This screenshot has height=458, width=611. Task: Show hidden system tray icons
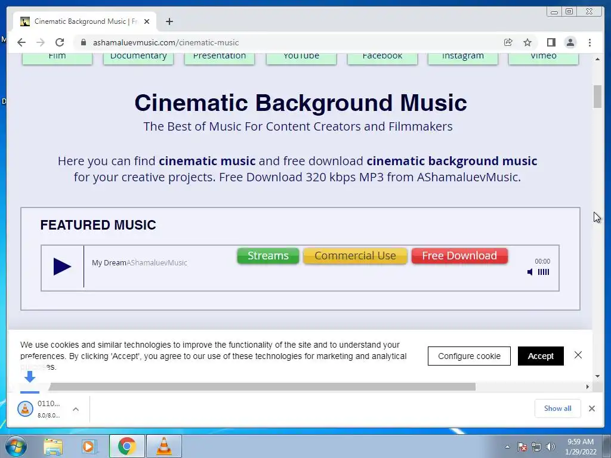coord(507,447)
